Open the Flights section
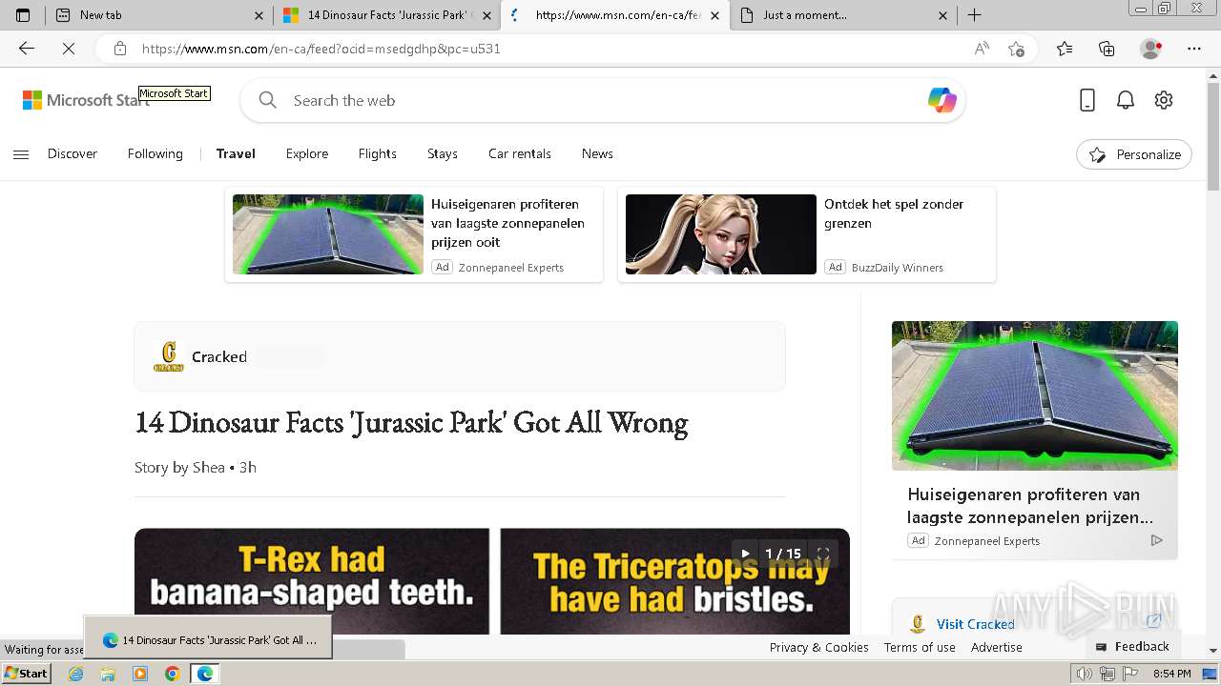This screenshot has width=1221, height=686. [x=378, y=153]
